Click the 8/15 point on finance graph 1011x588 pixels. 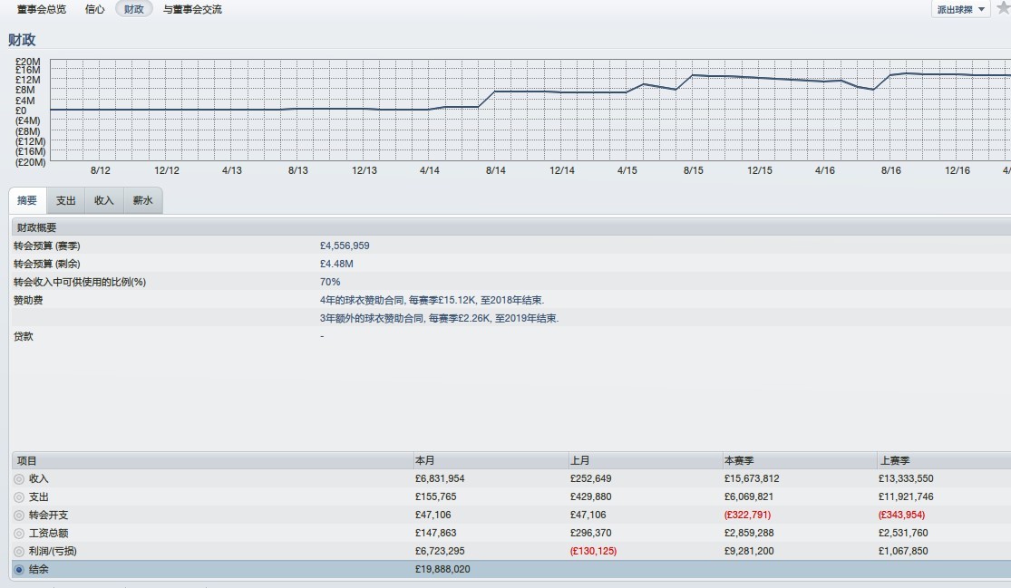694,75
